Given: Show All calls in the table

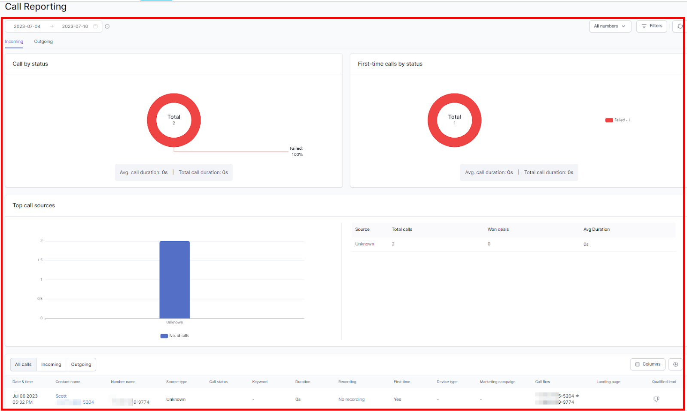Looking at the screenshot, I should pyautogui.click(x=23, y=365).
